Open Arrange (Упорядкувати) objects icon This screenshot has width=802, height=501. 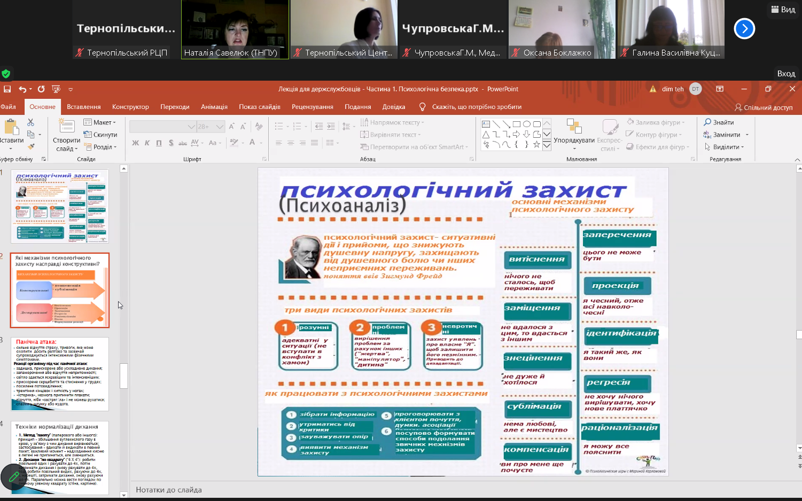coord(574,127)
